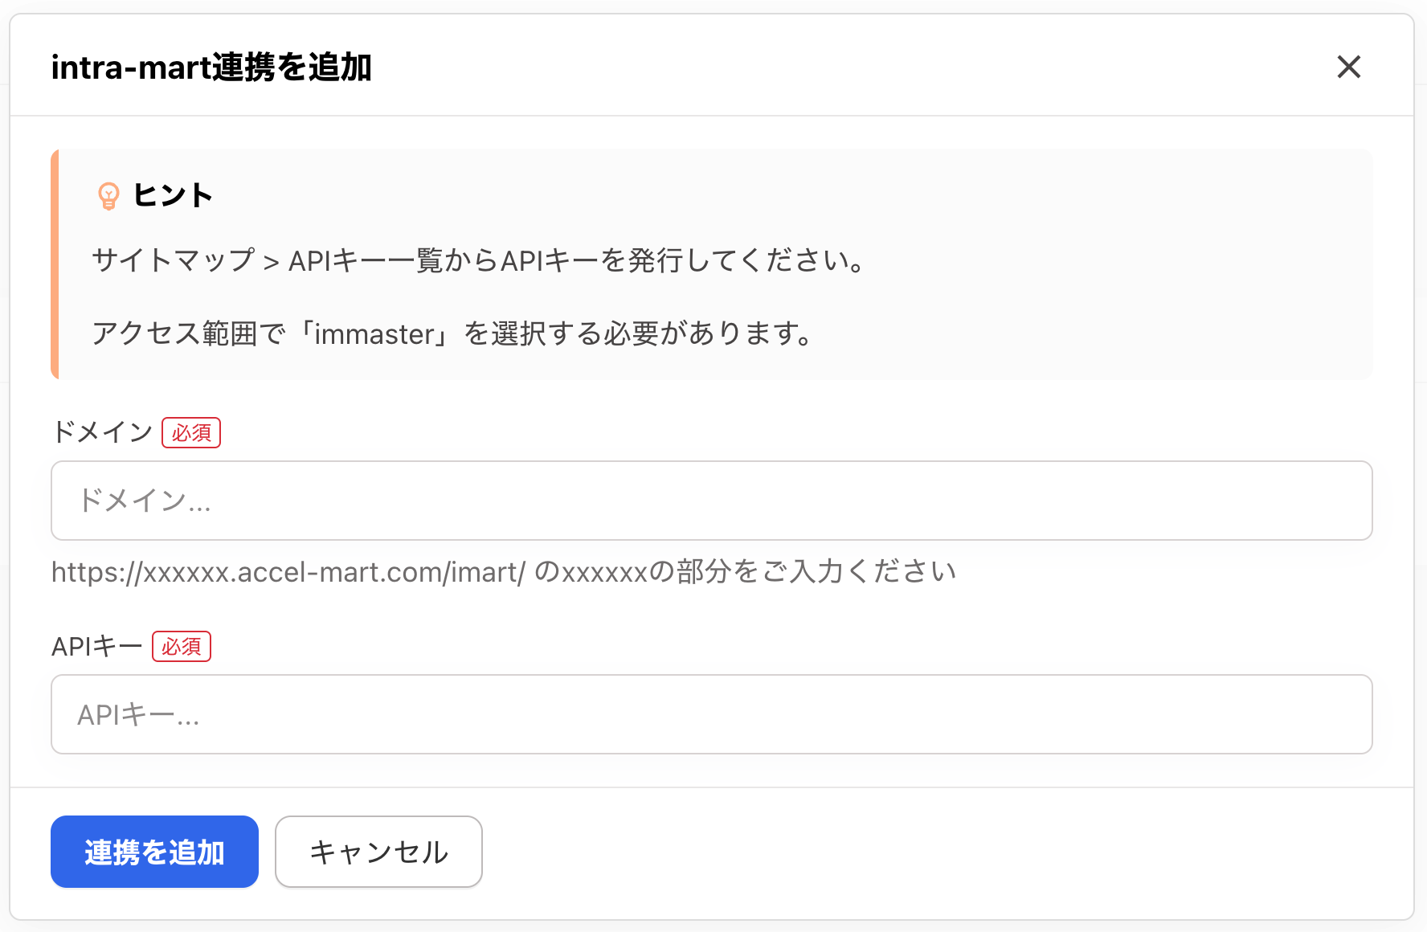
Task: Click the lightbulb hint icon
Action: pyautogui.click(x=108, y=195)
